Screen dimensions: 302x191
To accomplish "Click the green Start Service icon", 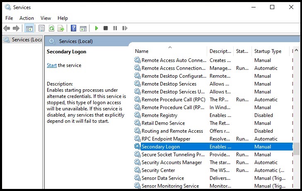I will 97,28.
